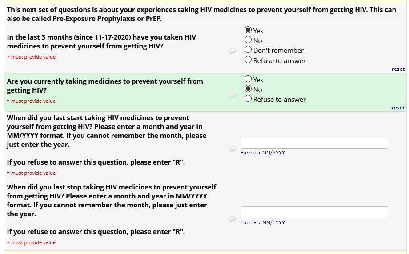Screen dimensions: 409x254
Task: Select Yes for taken HIV medicines in last 3 months
Action: click(249, 30)
